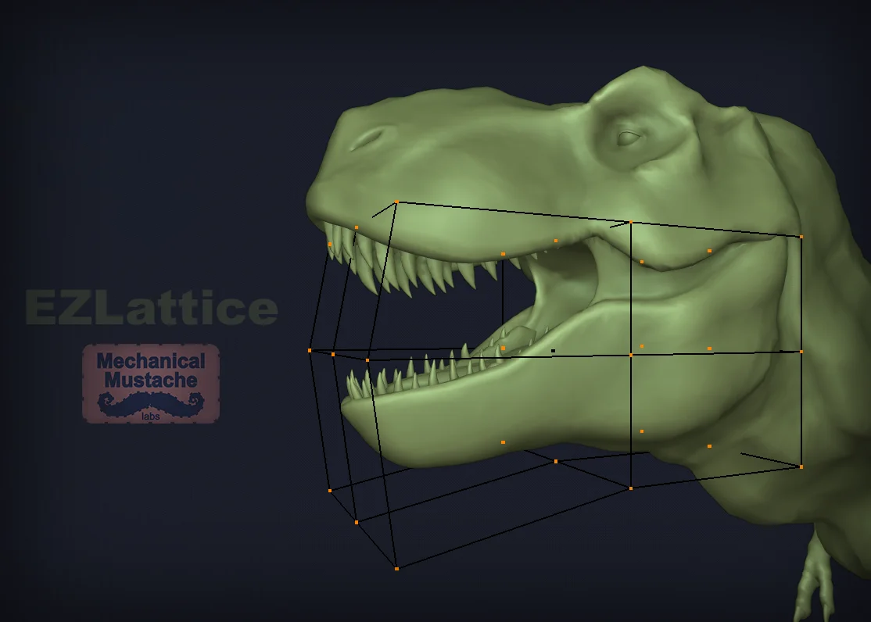Image resolution: width=871 pixels, height=622 pixels.
Task: Select the bottom-right corner lattice point
Action: 801,466
